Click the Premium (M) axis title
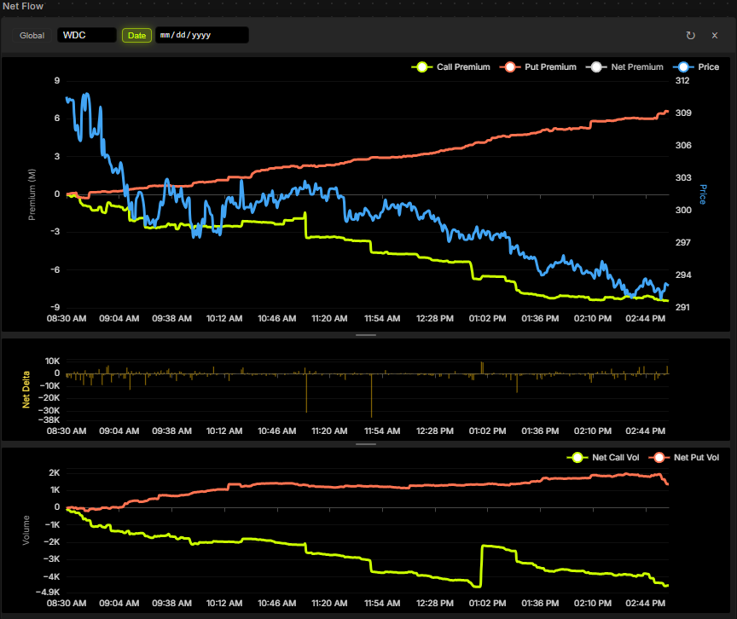The width and height of the screenshot is (737, 619). (32, 194)
